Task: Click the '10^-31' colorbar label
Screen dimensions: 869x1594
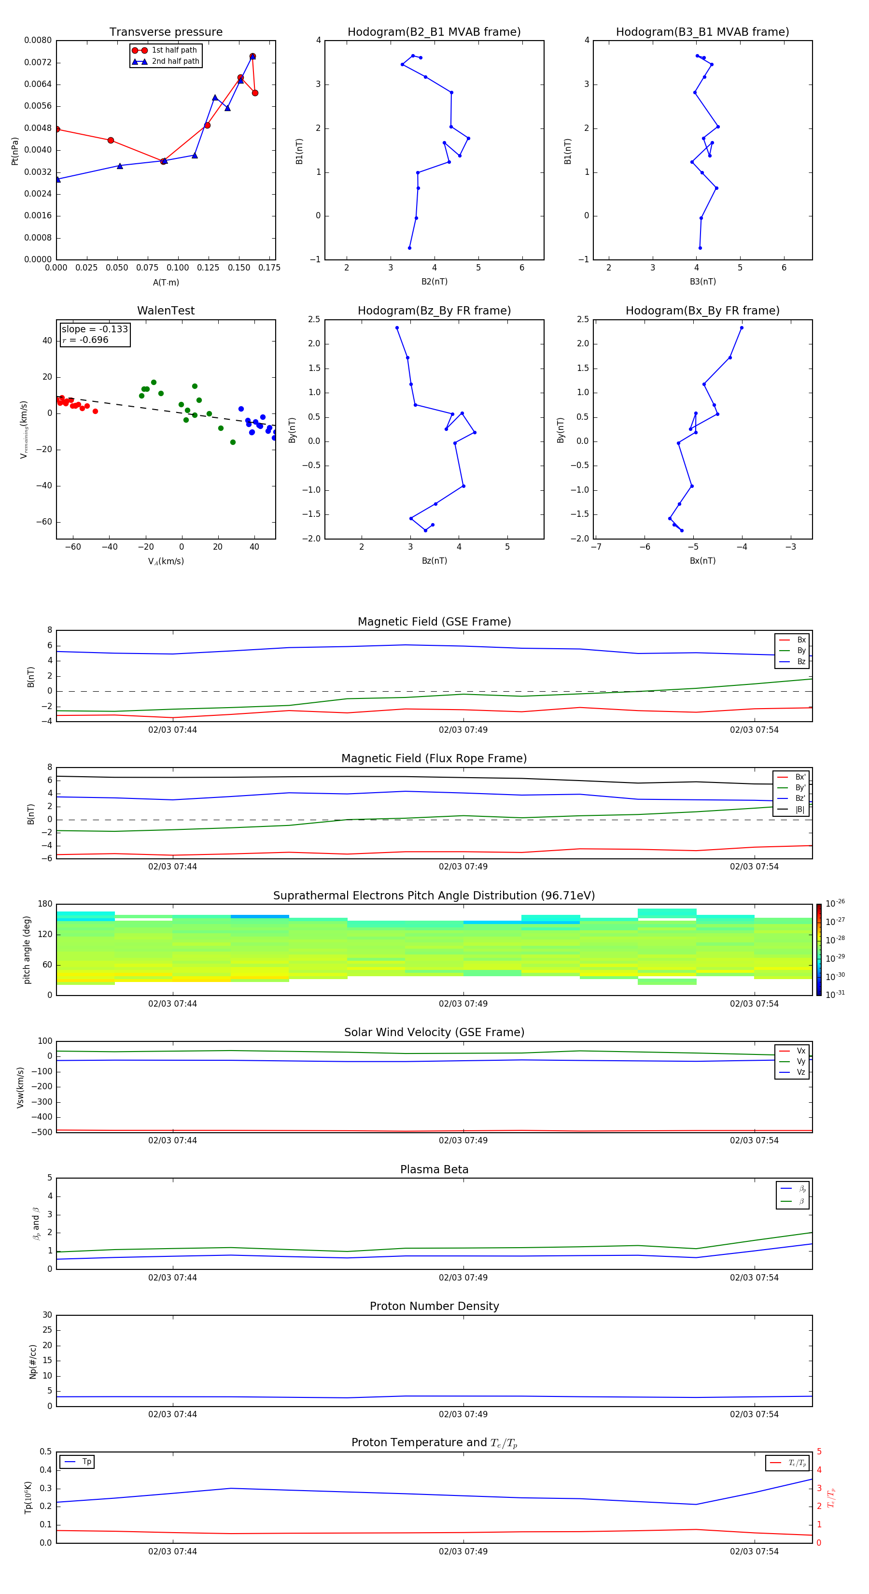Action: tap(835, 995)
